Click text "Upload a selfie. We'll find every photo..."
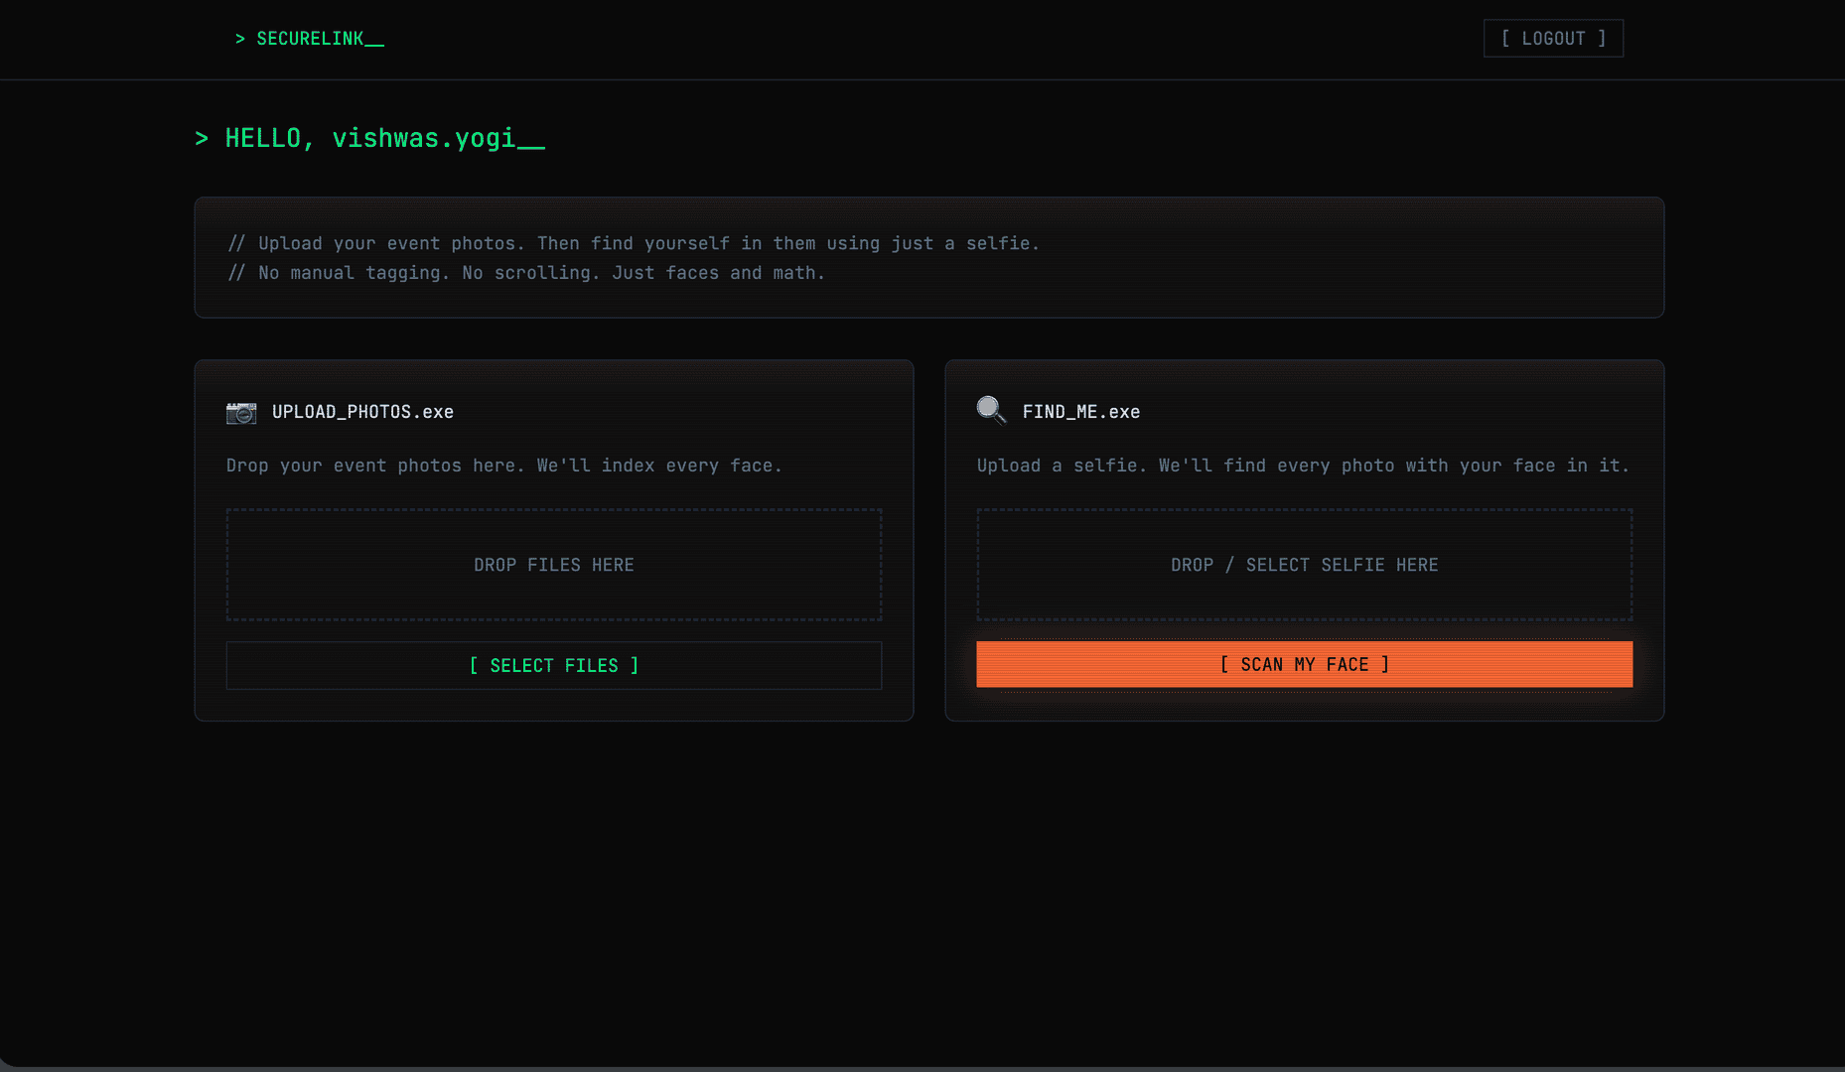 point(1303,466)
